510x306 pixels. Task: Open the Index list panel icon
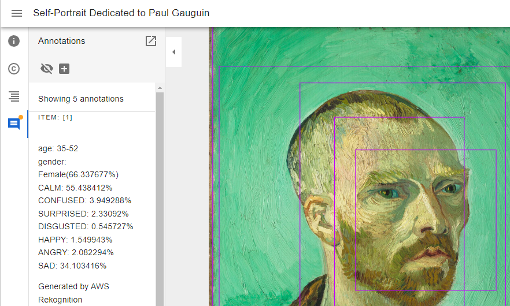pyautogui.click(x=14, y=96)
